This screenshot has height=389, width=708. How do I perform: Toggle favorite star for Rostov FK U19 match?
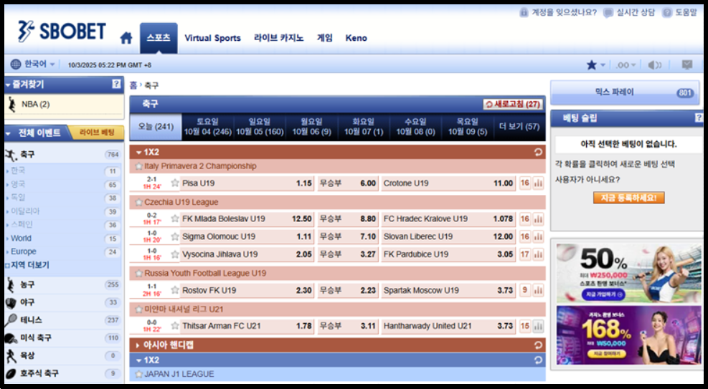(x=175, y=290)
